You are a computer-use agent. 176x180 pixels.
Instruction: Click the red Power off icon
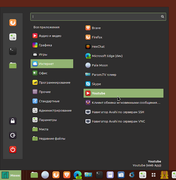[13, 149]
